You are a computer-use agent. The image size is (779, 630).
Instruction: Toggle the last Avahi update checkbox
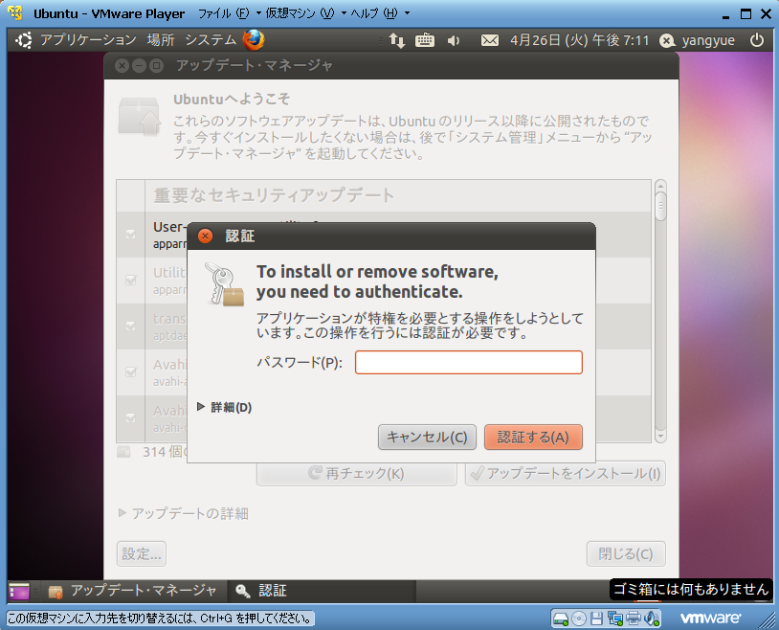click(131, 417)
